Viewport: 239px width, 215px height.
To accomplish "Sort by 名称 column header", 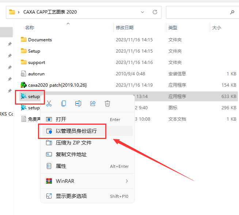I will 30,27.
